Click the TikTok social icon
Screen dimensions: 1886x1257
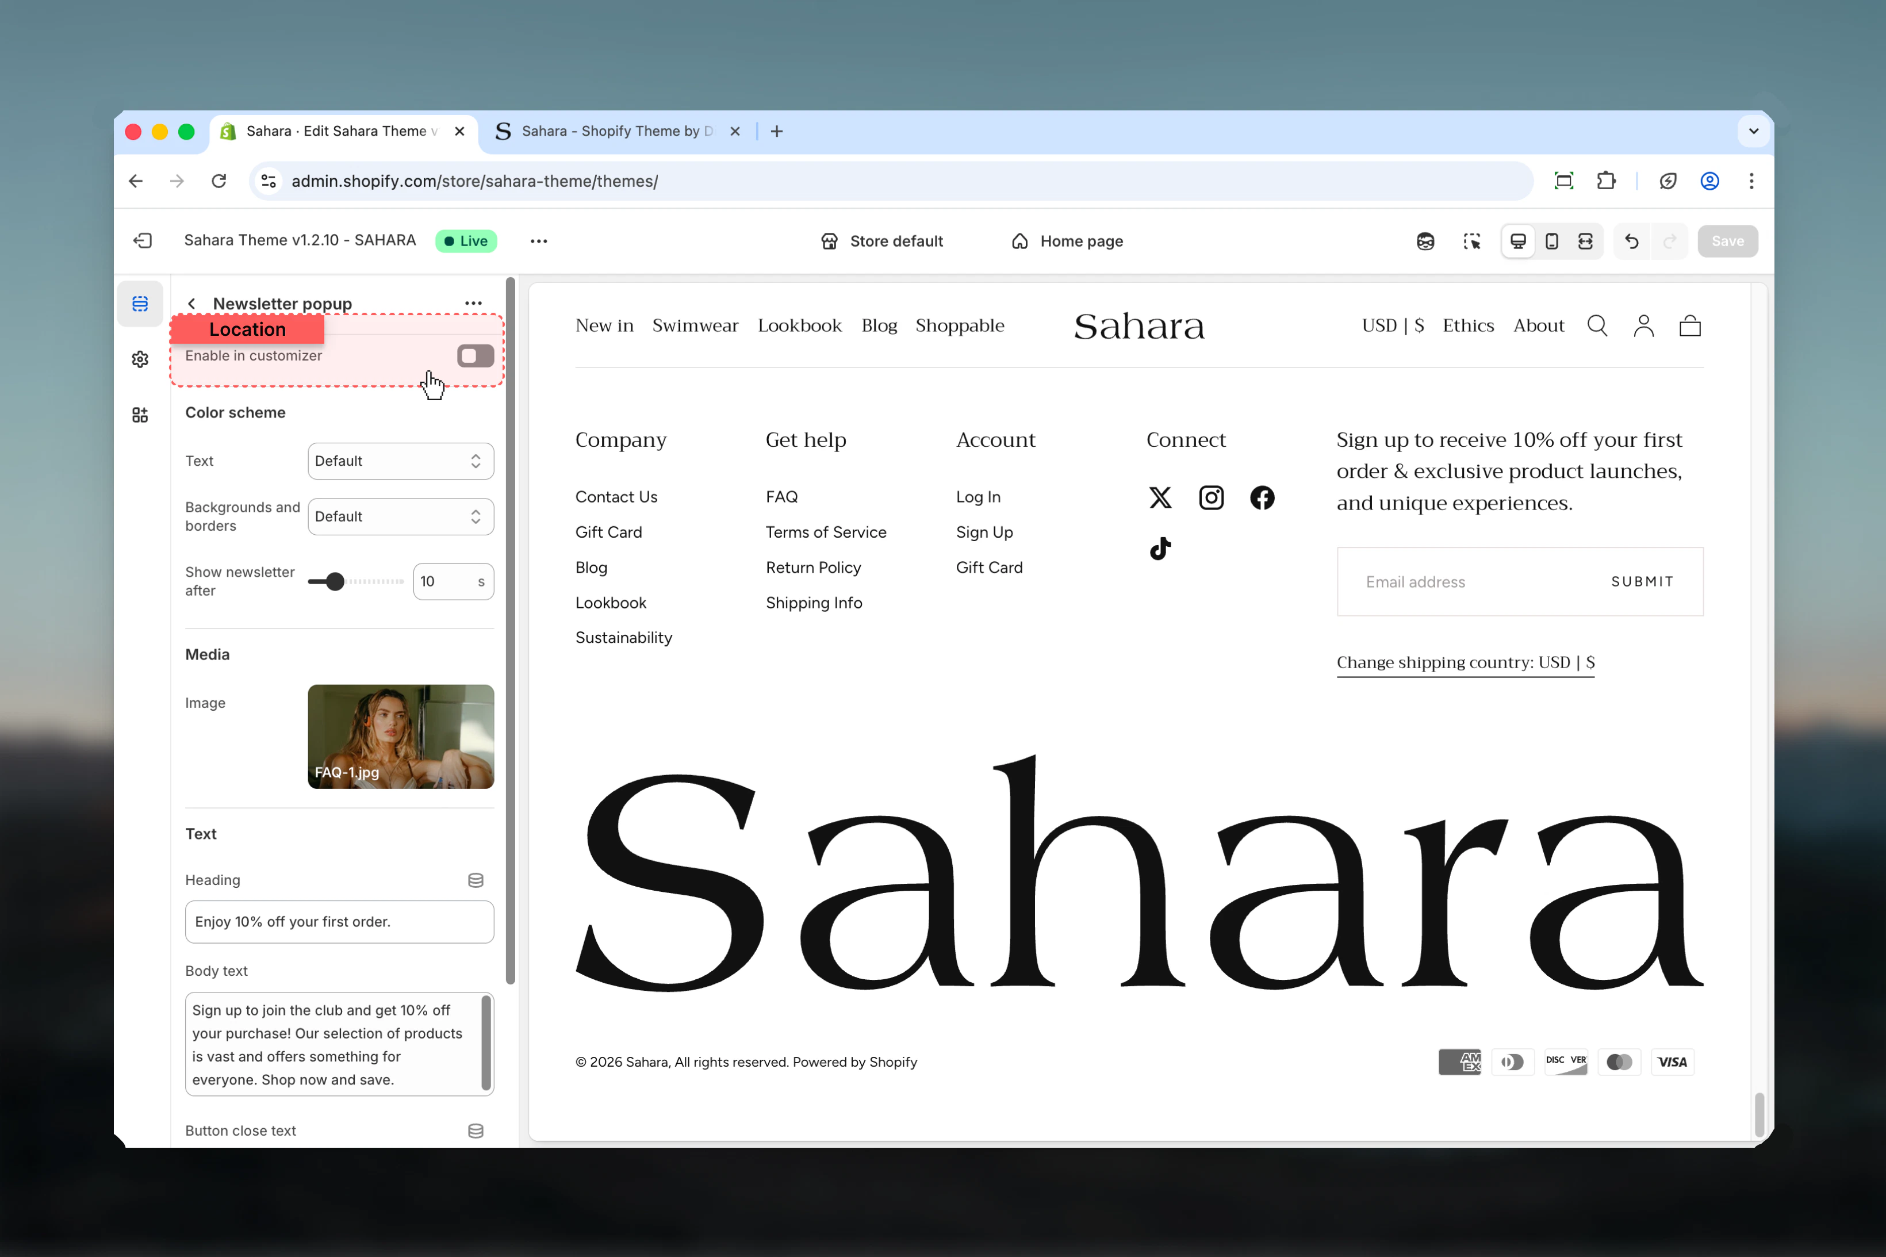[x=1160, y=549]
